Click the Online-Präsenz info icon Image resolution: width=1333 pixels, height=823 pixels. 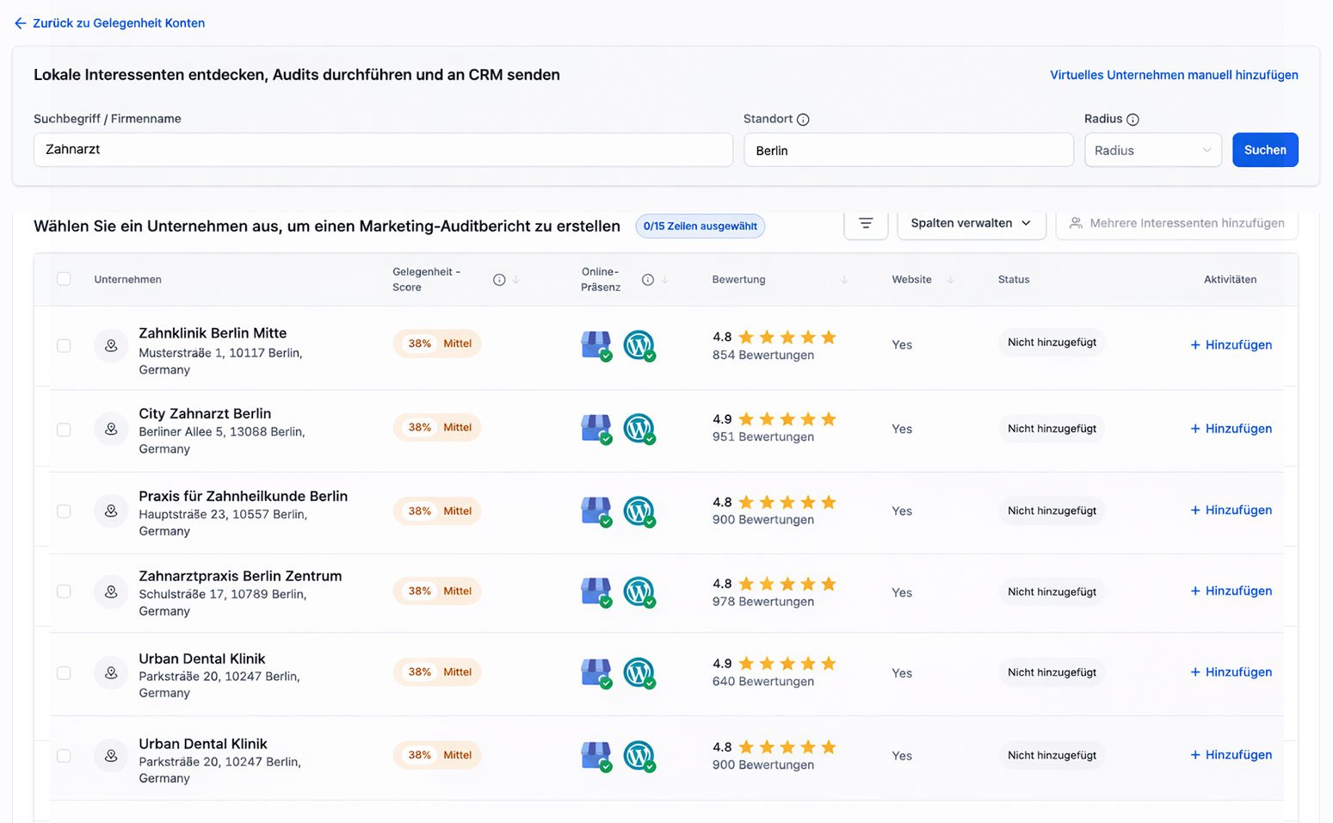tap(648, 280)
